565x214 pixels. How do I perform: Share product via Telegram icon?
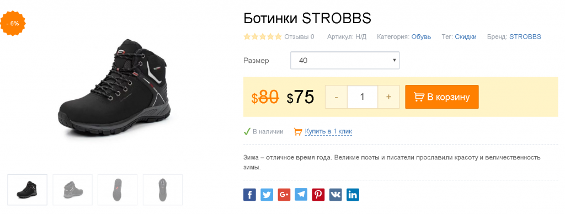click(x=301, y=195)
